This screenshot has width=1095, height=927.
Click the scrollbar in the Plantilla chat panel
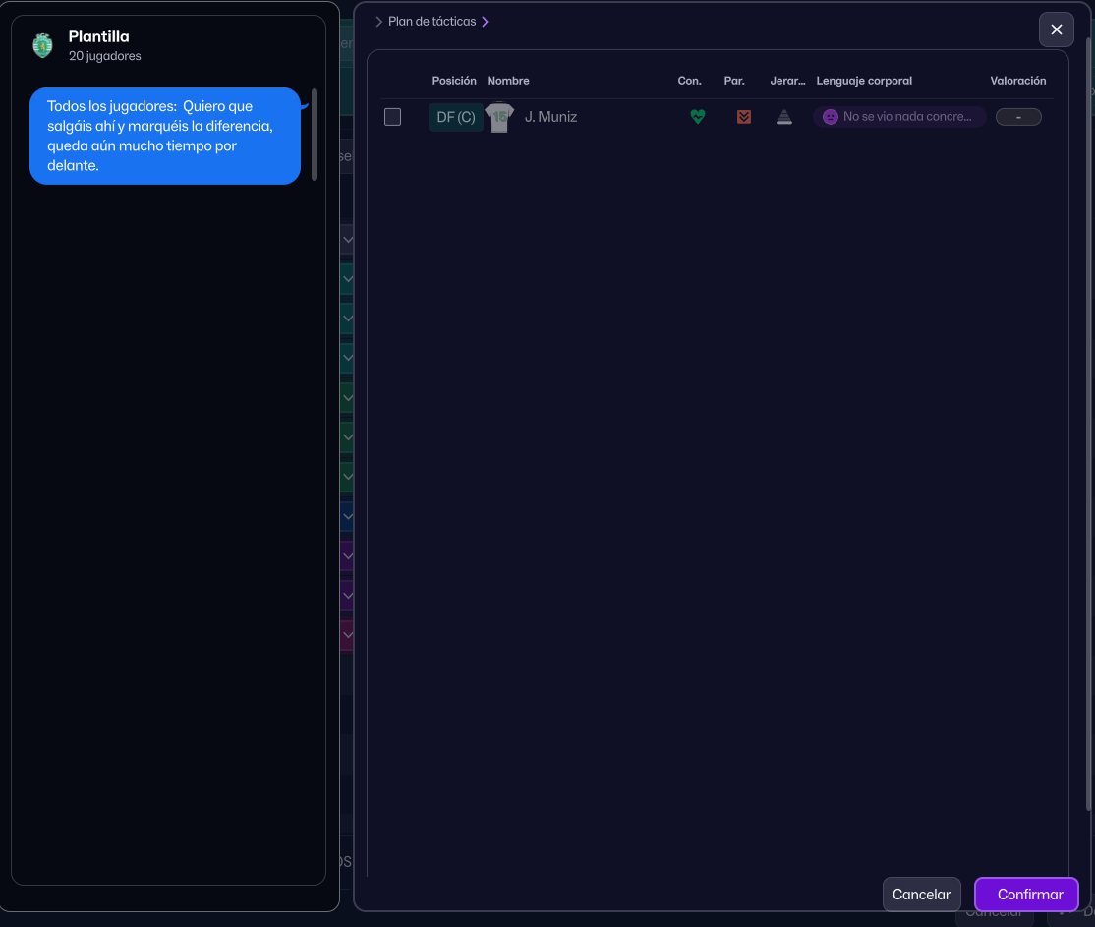[314, 134]
